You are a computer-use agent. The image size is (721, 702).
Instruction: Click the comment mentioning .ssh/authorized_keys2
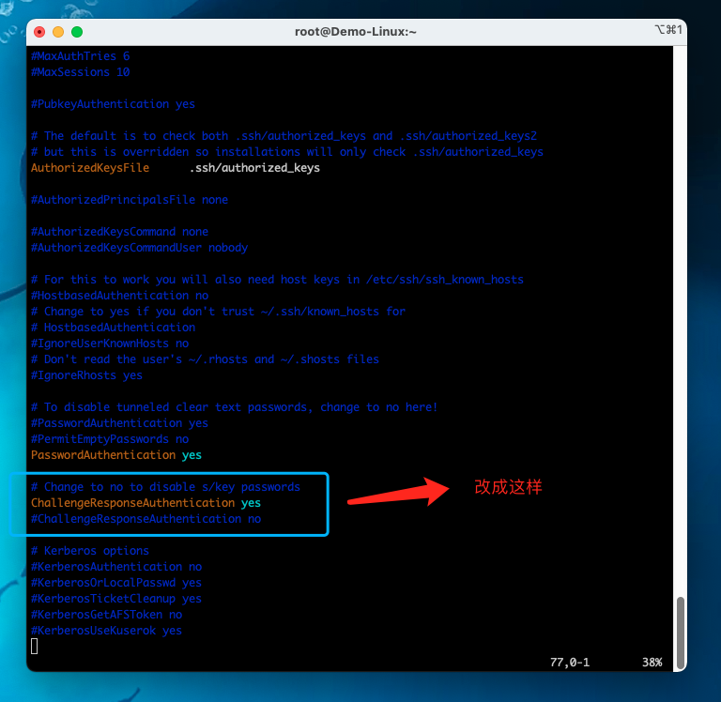[284, 136]
